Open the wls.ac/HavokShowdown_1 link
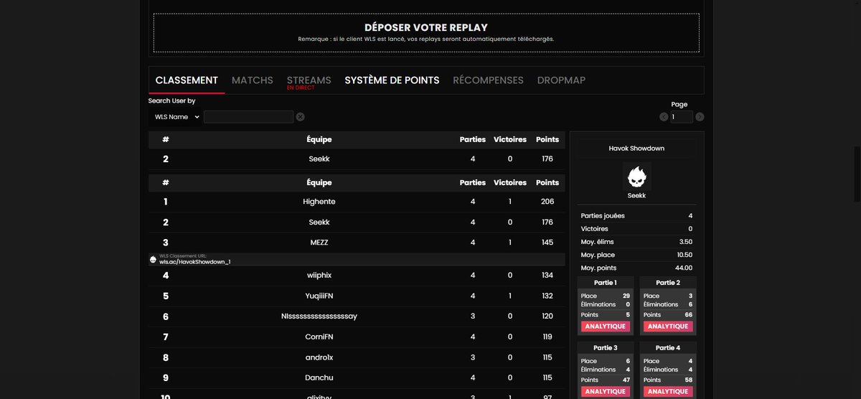861x399 pixels. tap(195, 262)
